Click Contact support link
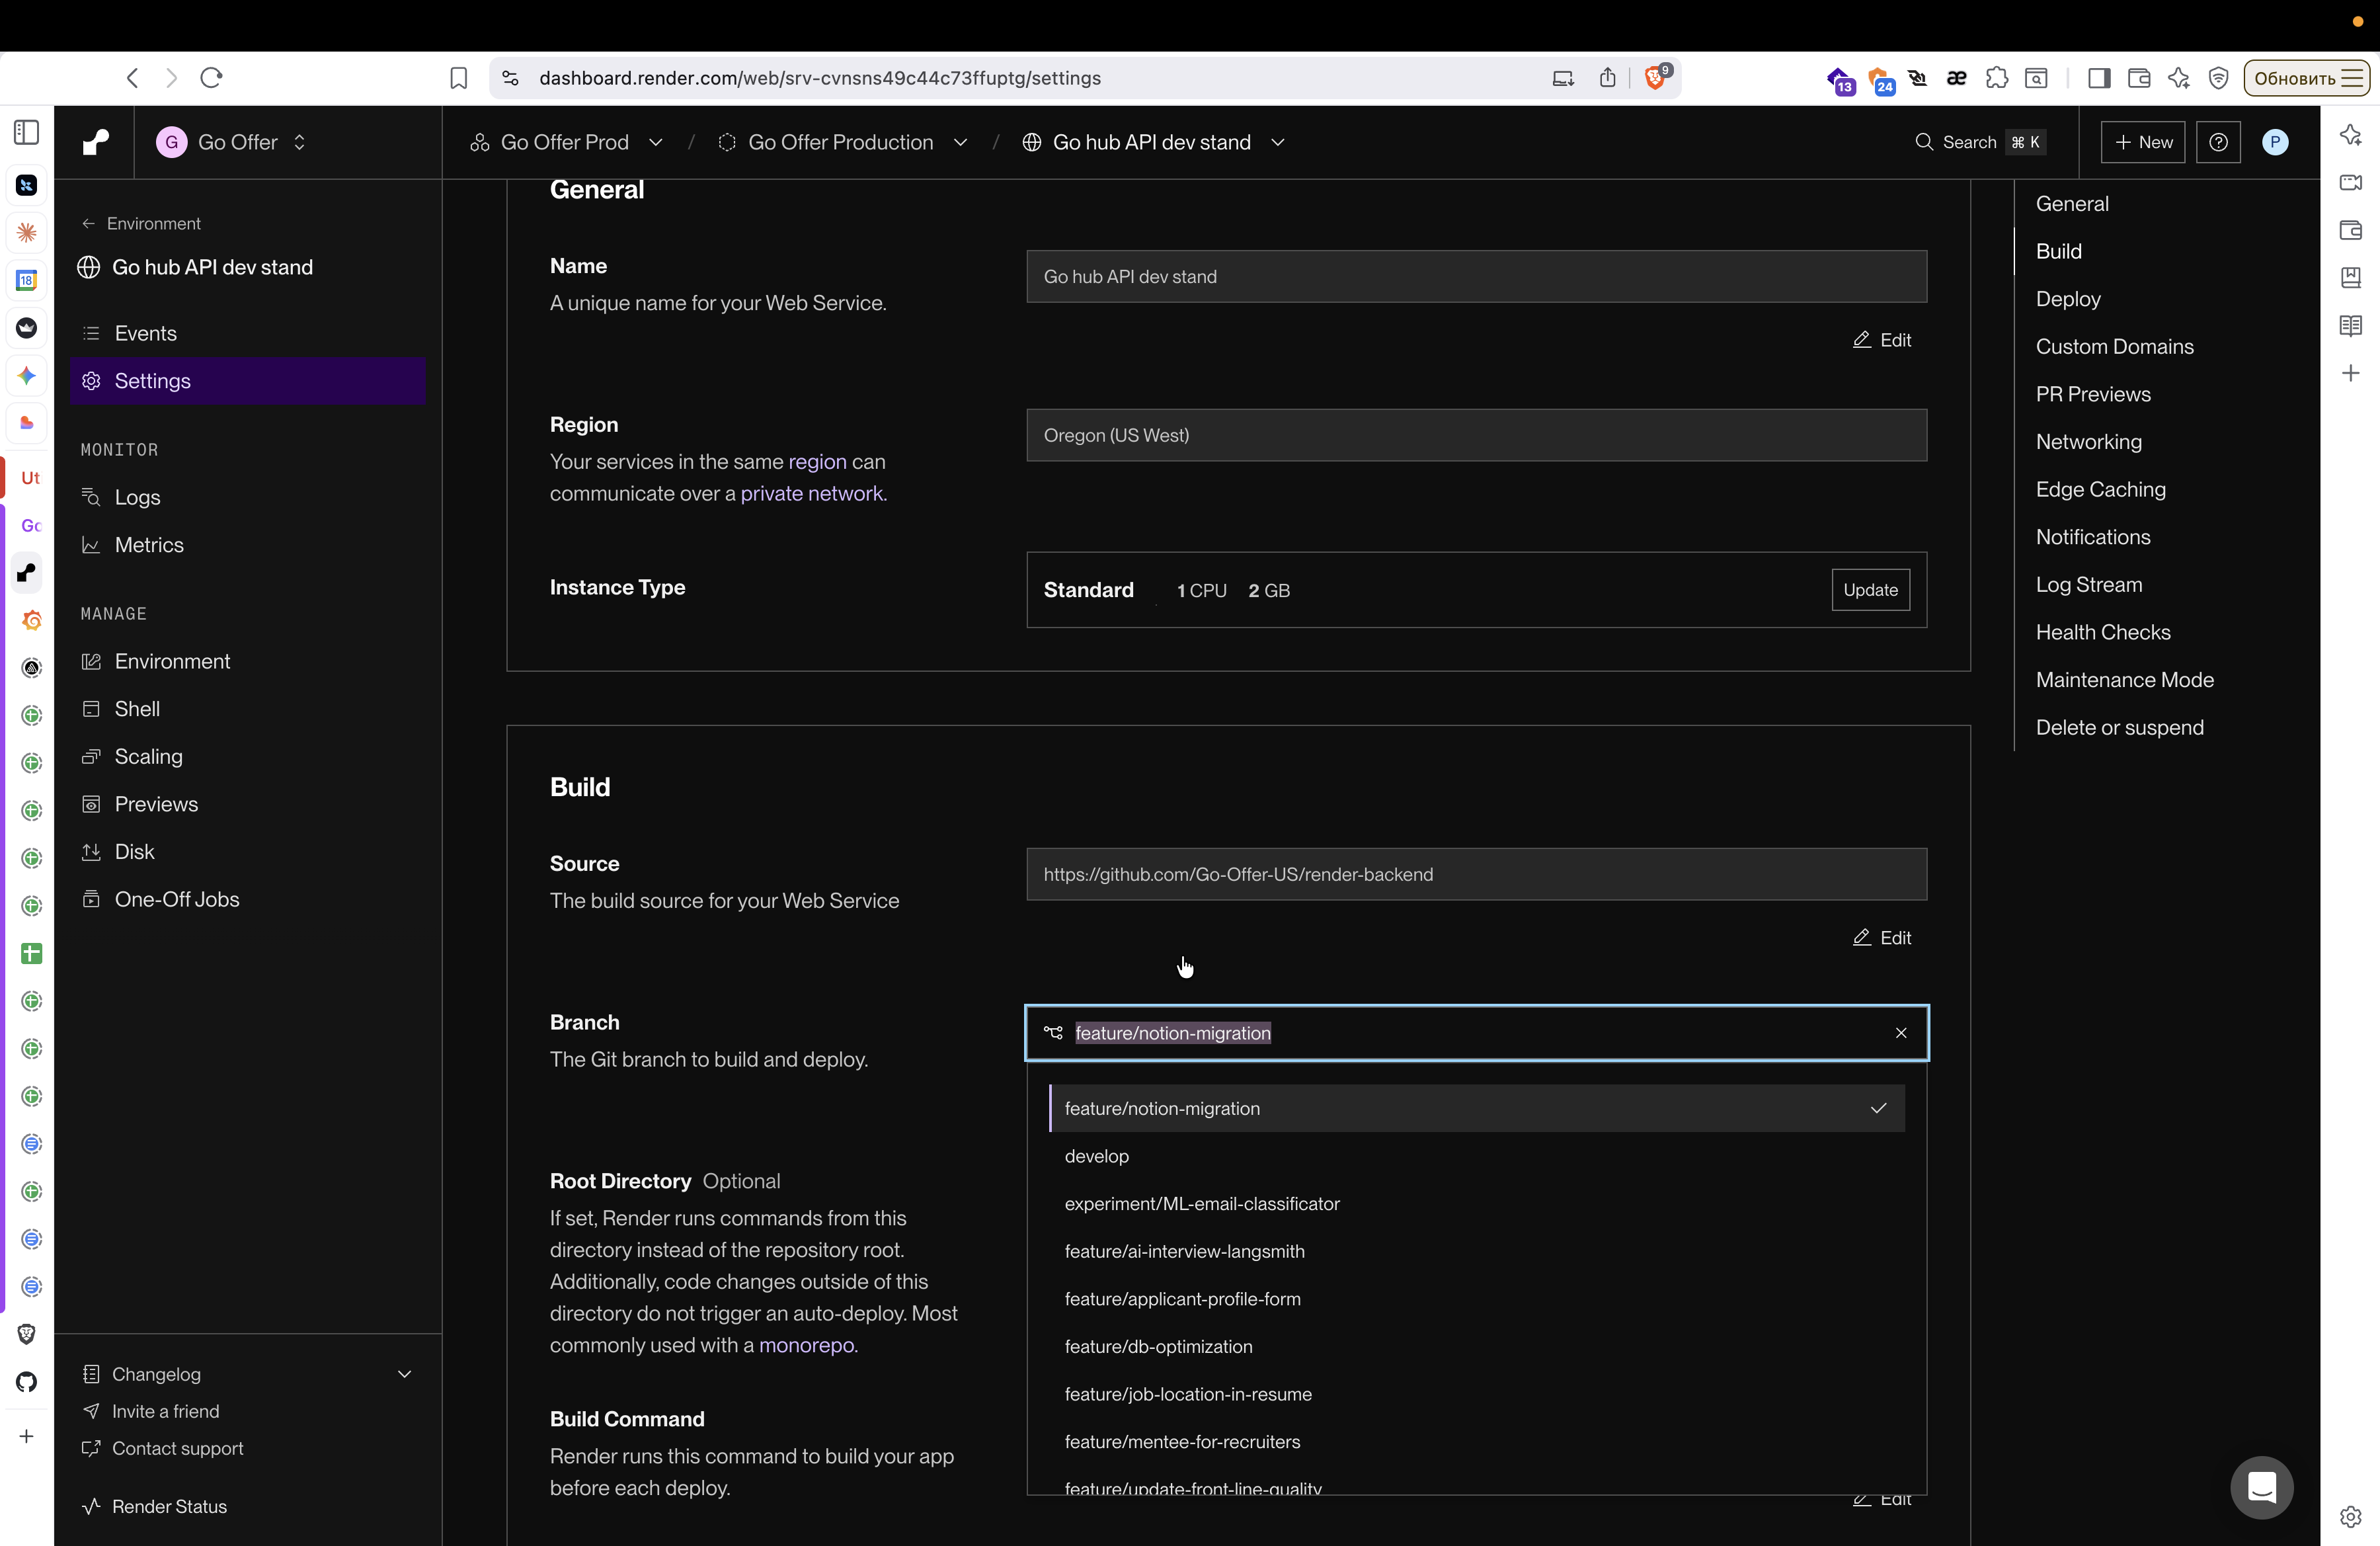The width and height of the screenshot is (2380, 1546). (x=163, y=1448)
